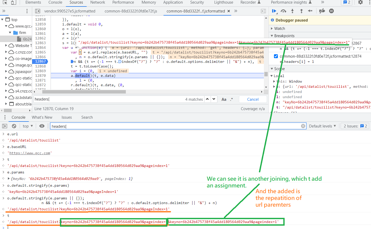Close the common-88d3322f formatted tab
This screenshot has height=229, width=371.
[228, 11]
